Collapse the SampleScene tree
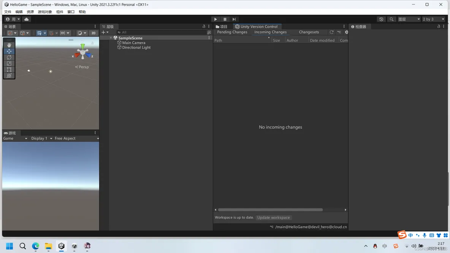Screen dimensions: 450x253 pyautogui.click(x=111, y=38)
